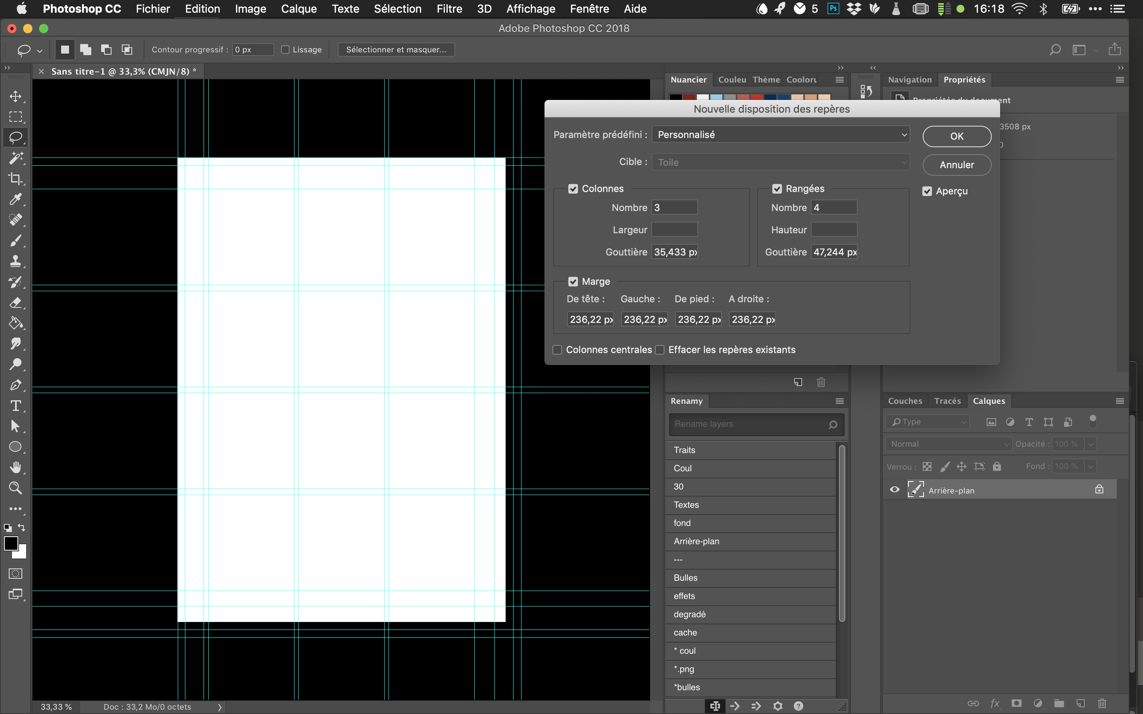This screenshot has height=714, width=1143.
Task: Click the Nombre field for Colonnes
Action: [x=674, y=207]
